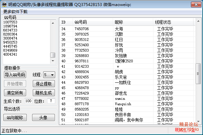Select the row with nickname 大海
This screenshot has height=135, width=203.
(127, 29)
